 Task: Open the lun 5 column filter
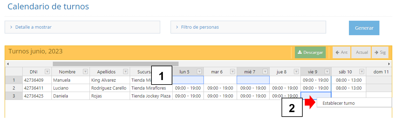point(199,72)
